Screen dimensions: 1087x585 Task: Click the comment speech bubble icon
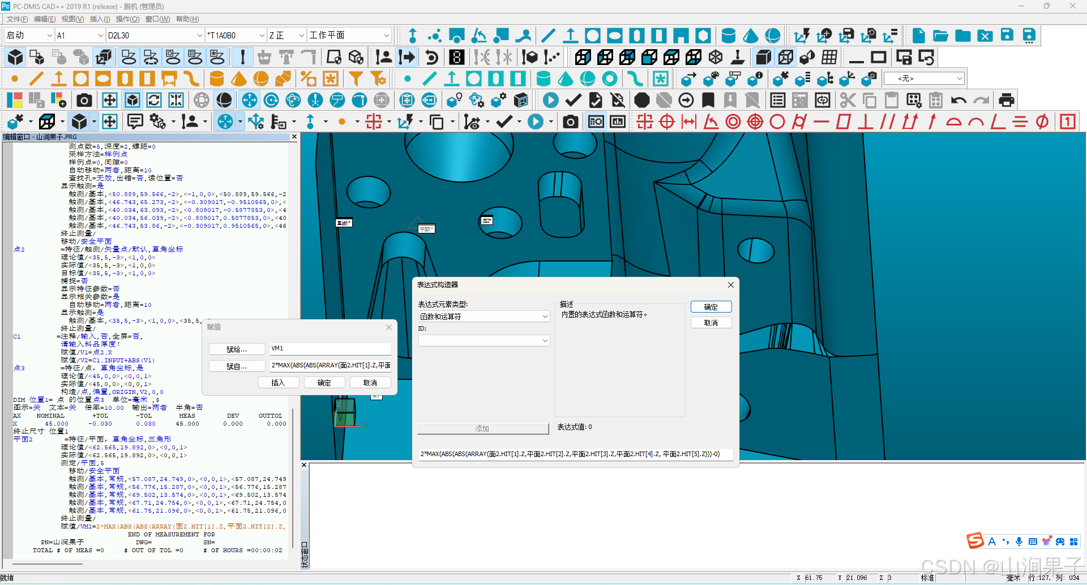point(135,122)
